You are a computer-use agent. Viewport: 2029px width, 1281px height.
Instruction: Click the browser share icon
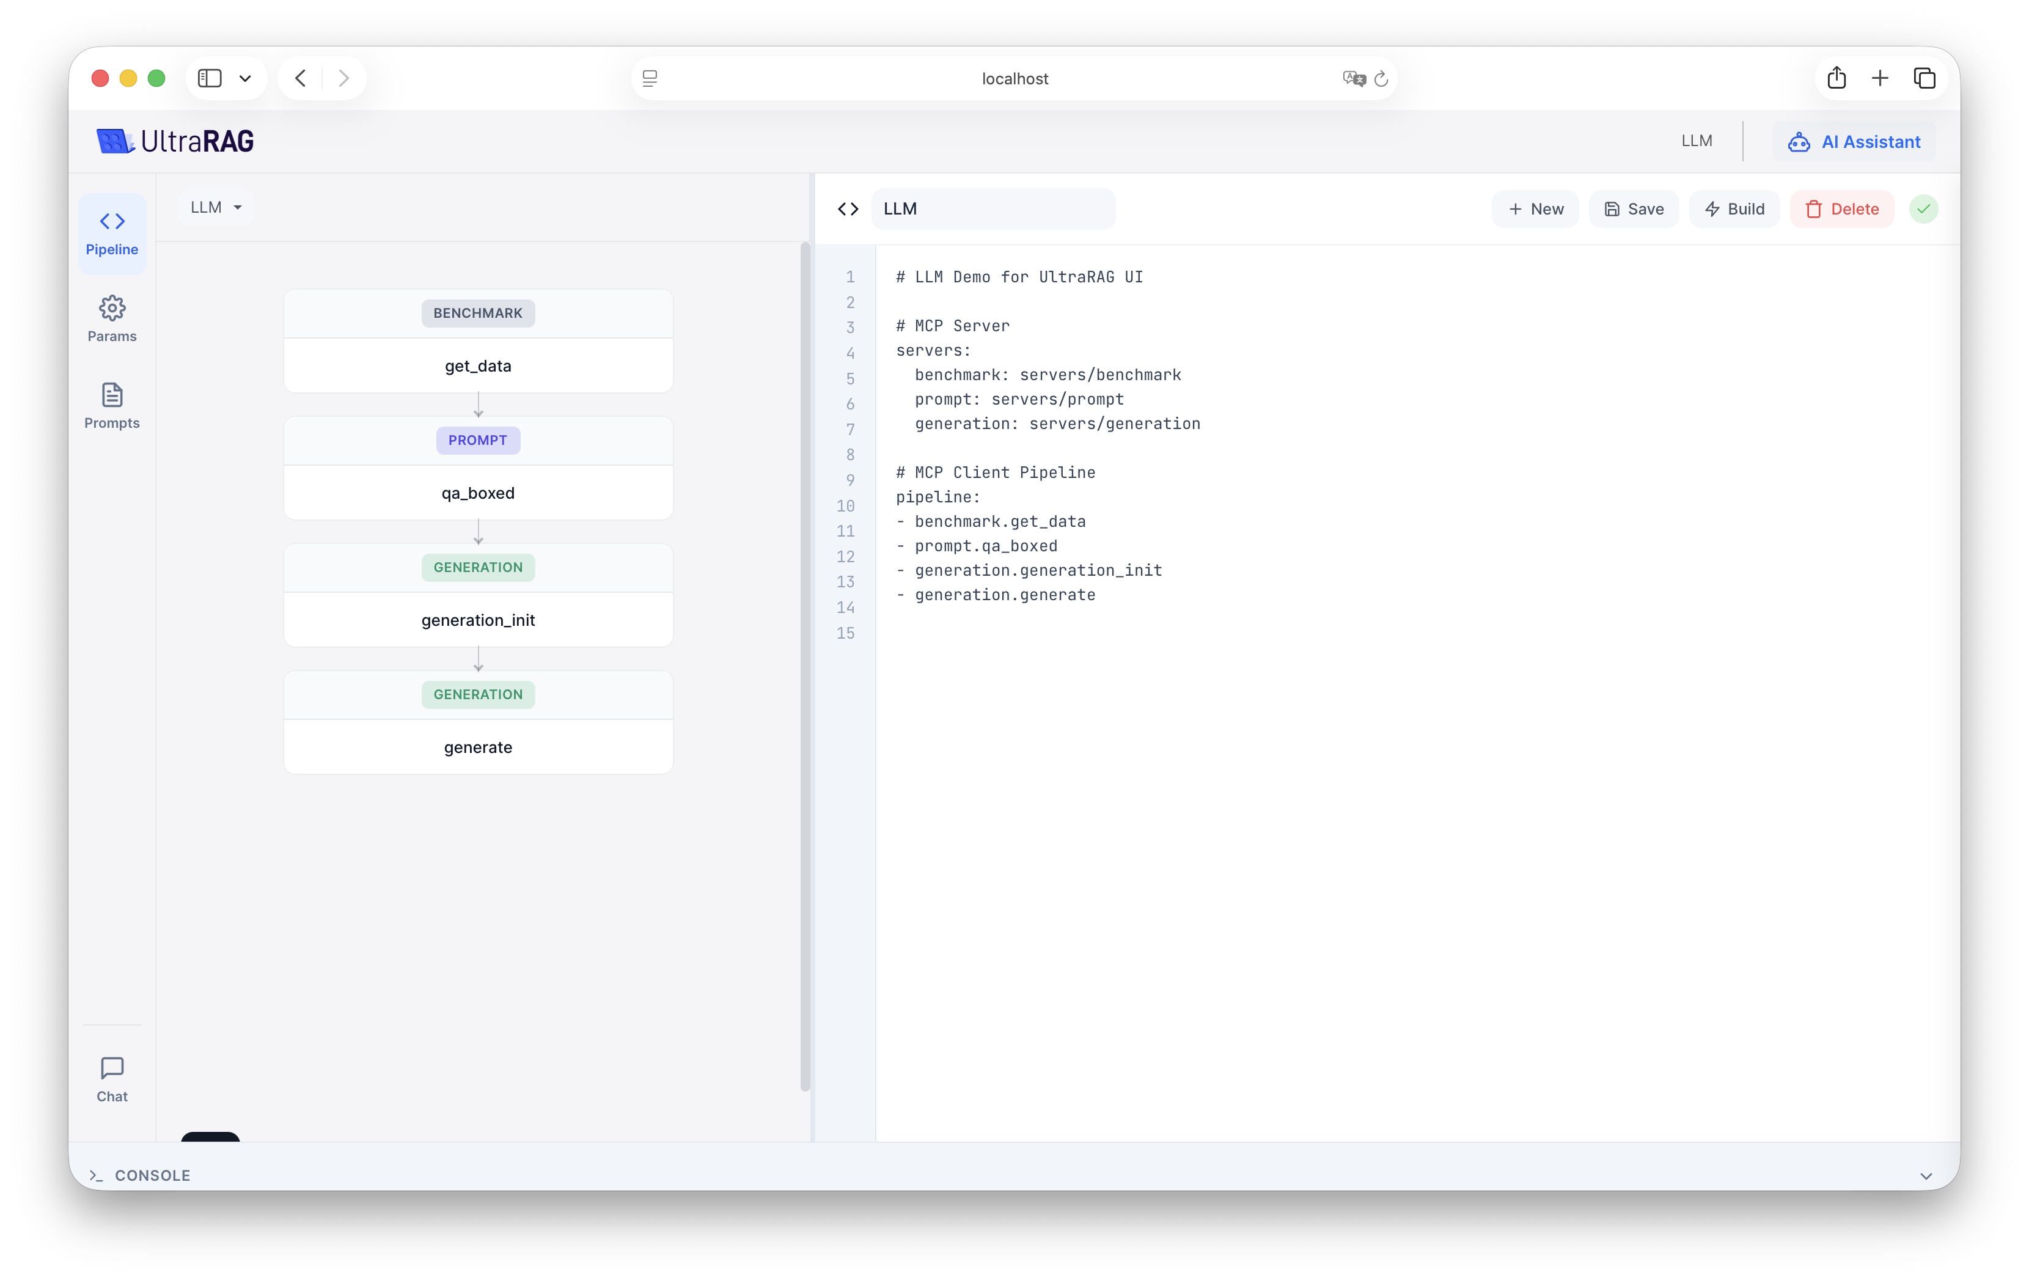(1837, 78)
